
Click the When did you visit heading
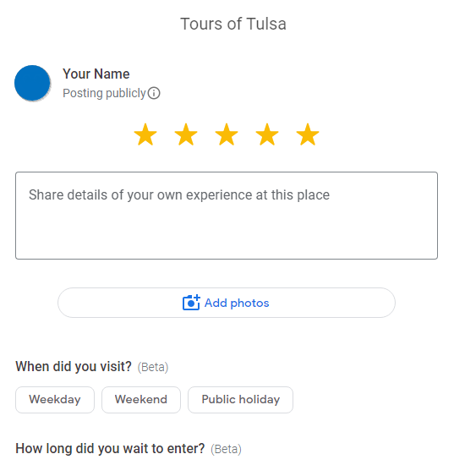pos(74,367)
